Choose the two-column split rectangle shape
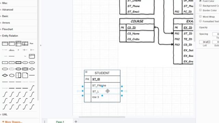Screen dimensions: 219x123 coord(18,75)
